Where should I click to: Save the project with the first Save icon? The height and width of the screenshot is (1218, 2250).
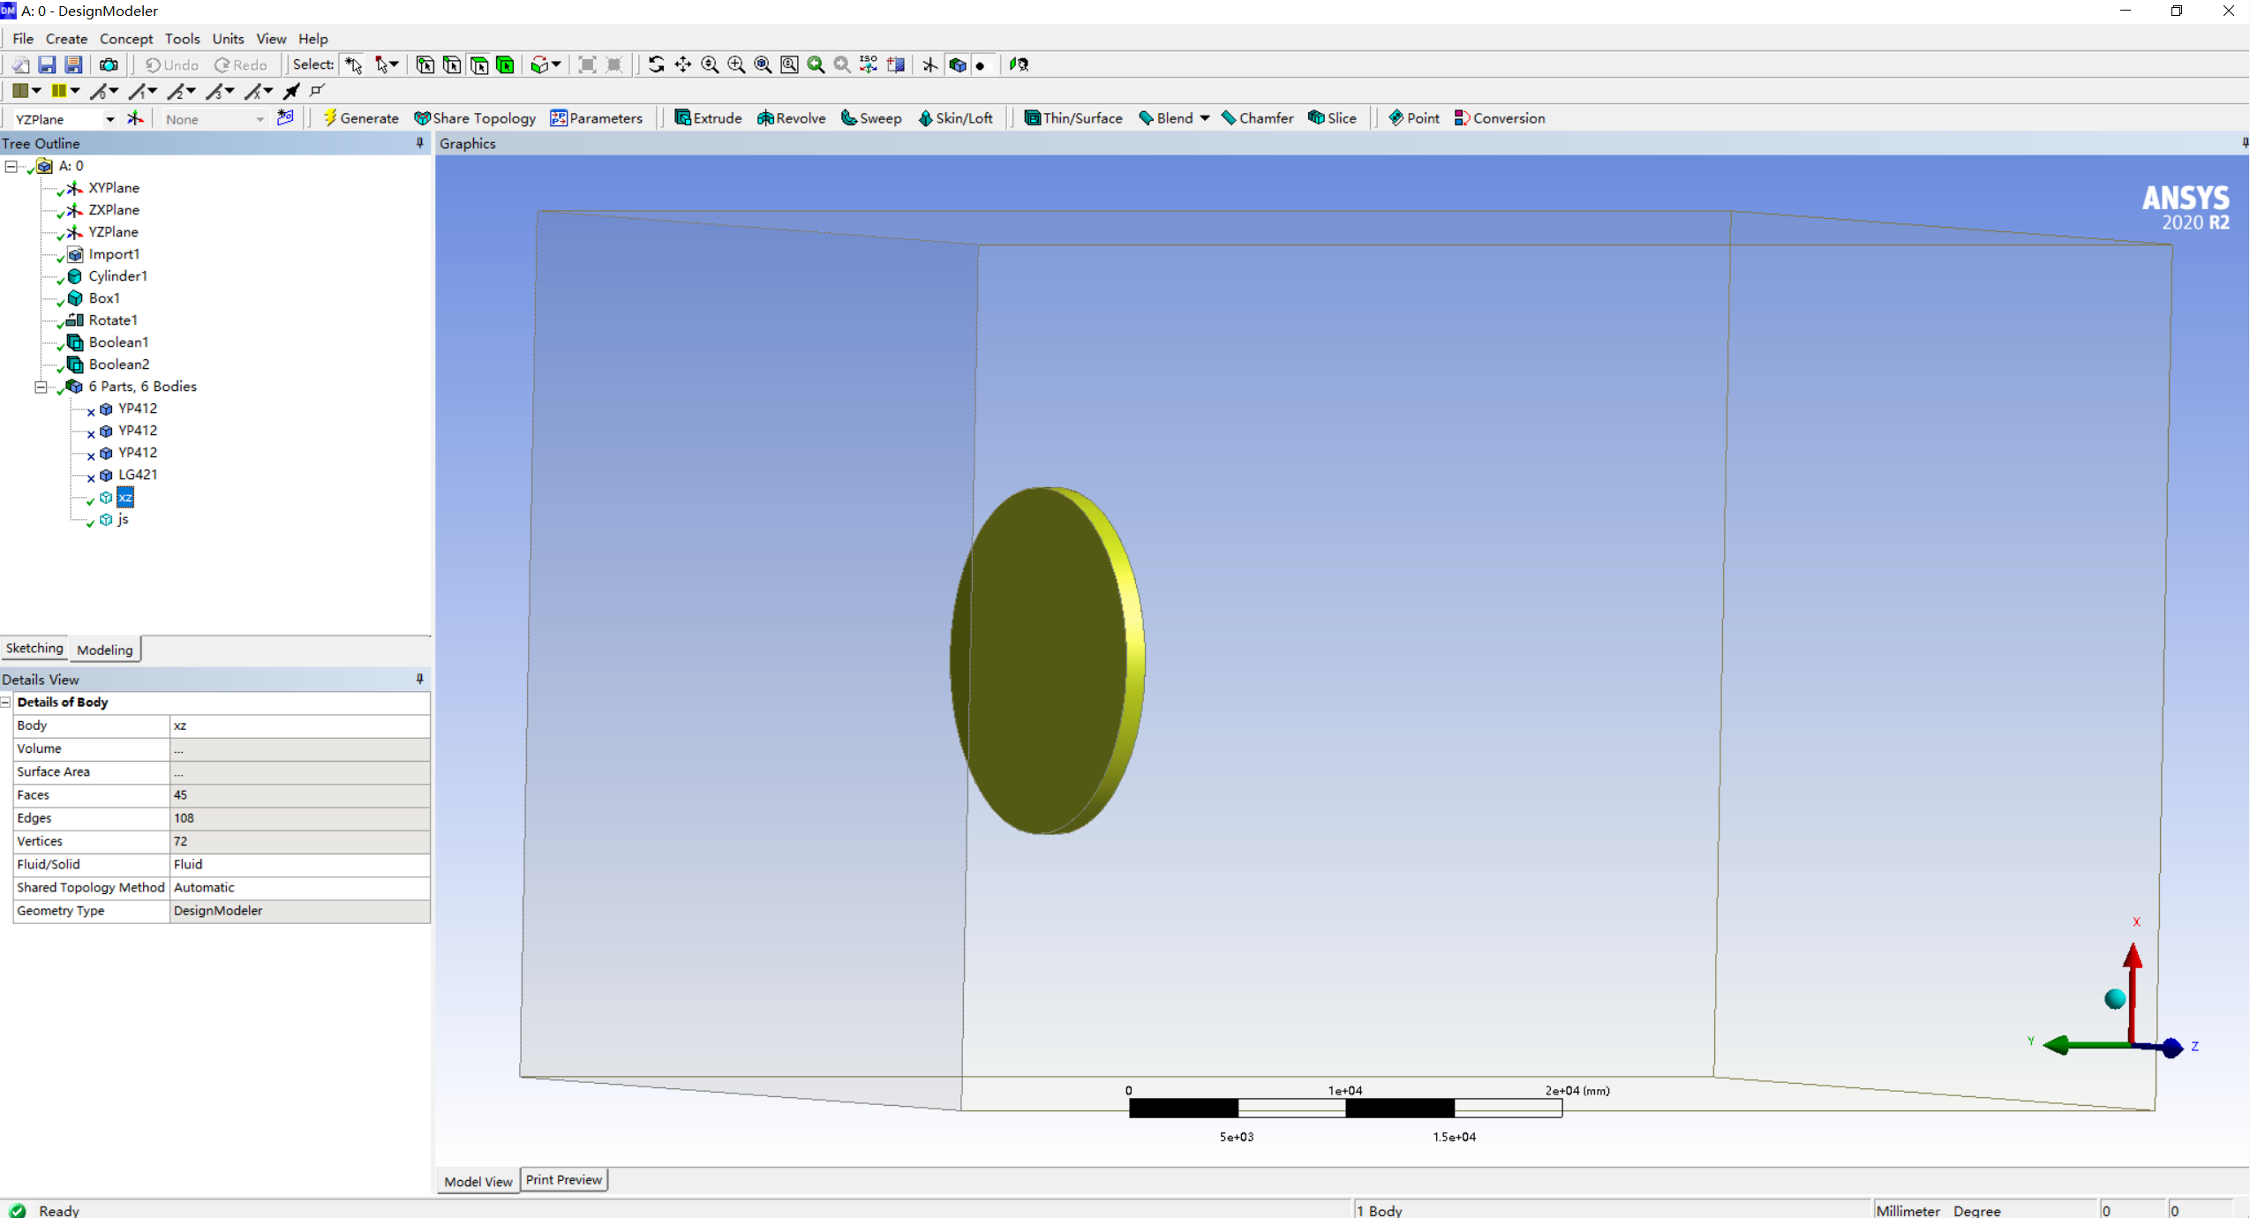pos(47,64)
